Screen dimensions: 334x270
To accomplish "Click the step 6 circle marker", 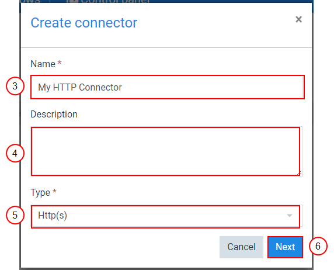I will point(318,246).
